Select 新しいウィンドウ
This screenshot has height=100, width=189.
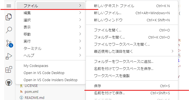coord(132,20)
